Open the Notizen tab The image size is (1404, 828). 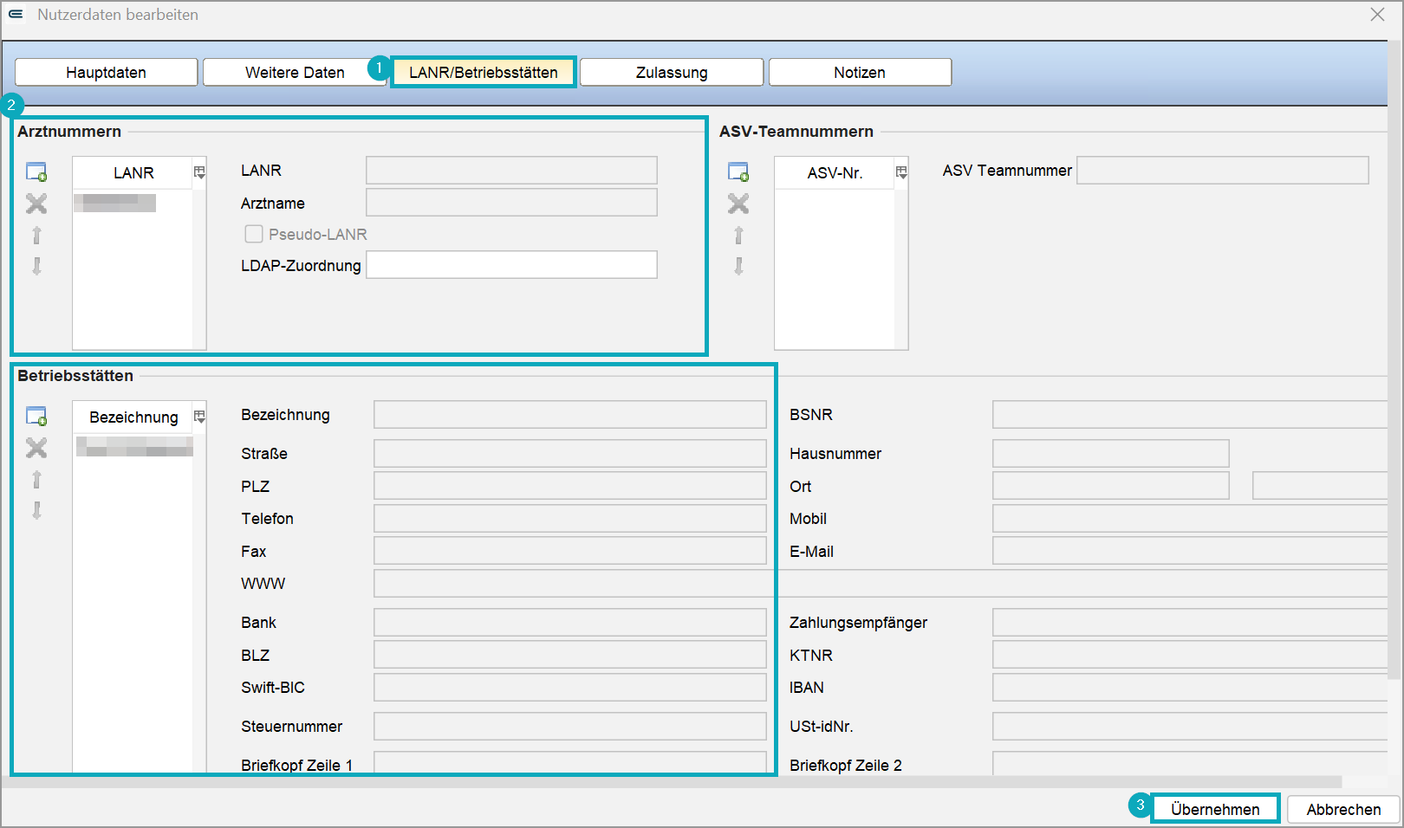pyautogui.click(x=860, y=72)
